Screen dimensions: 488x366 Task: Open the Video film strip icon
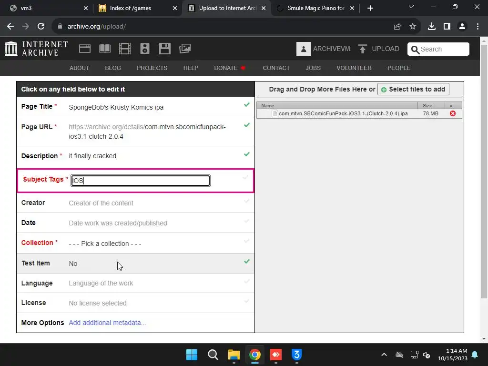pos(125,49)
